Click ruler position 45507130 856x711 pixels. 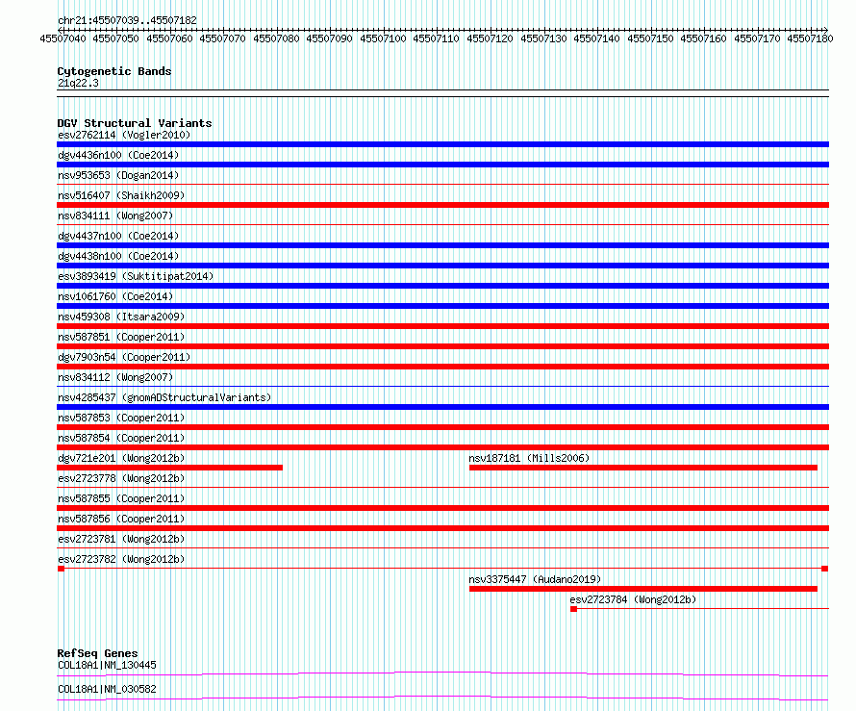[543, 38]
